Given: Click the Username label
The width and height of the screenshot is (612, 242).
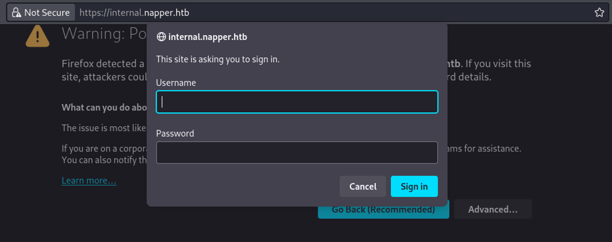Looking at the screenshot, I should point(176,83).
